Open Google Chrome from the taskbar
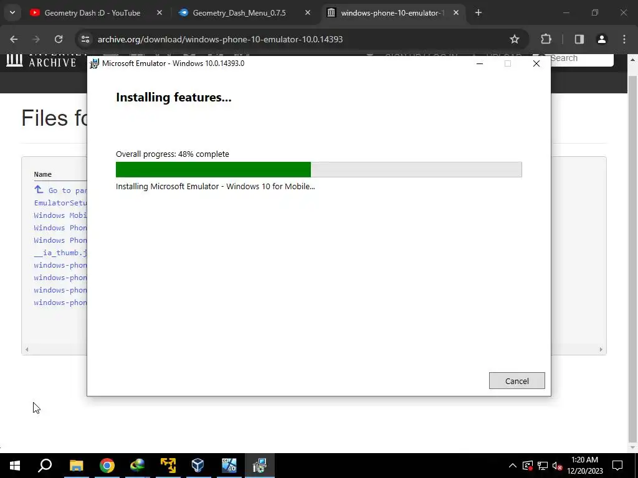Screen dimensions: 638x478 pos(107,466)
